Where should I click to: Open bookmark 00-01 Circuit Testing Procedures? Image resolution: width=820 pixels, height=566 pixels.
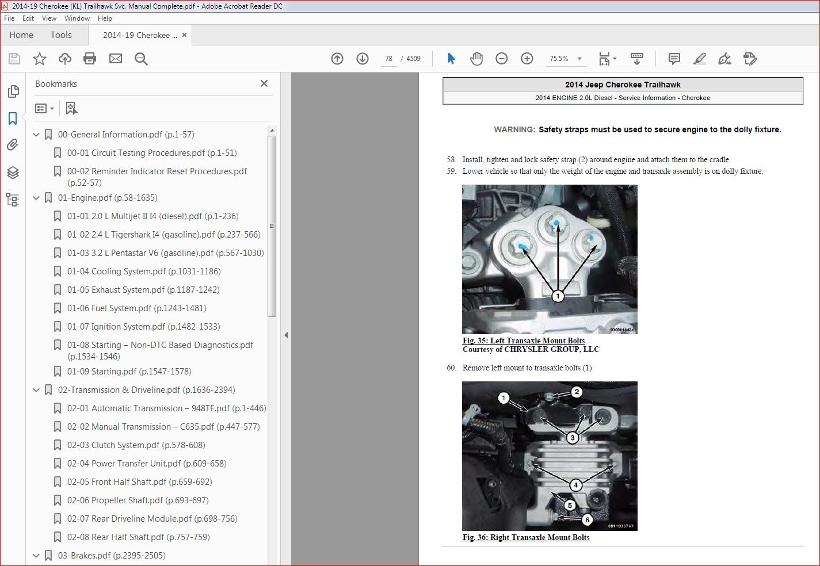[x=152, y=153]
